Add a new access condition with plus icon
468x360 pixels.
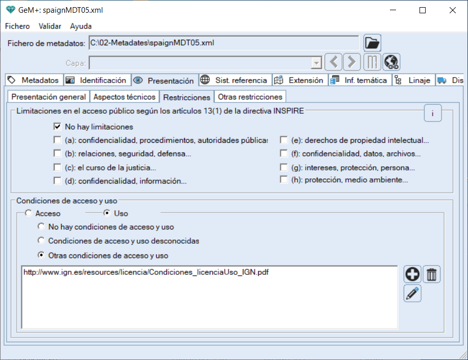pyautogui.click(x=412, y=274)
